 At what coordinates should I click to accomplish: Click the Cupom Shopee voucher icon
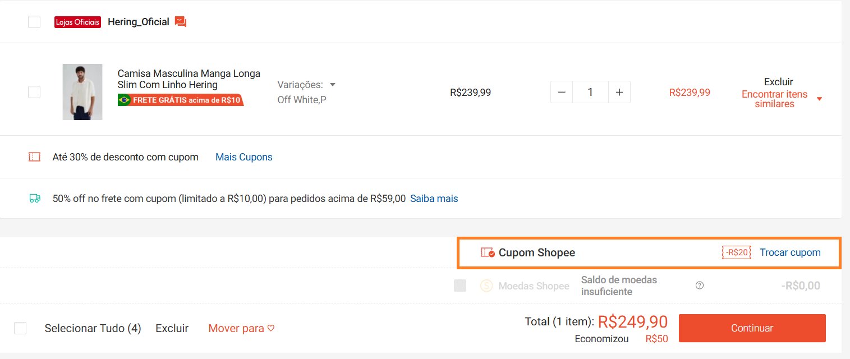coord(487,253)
